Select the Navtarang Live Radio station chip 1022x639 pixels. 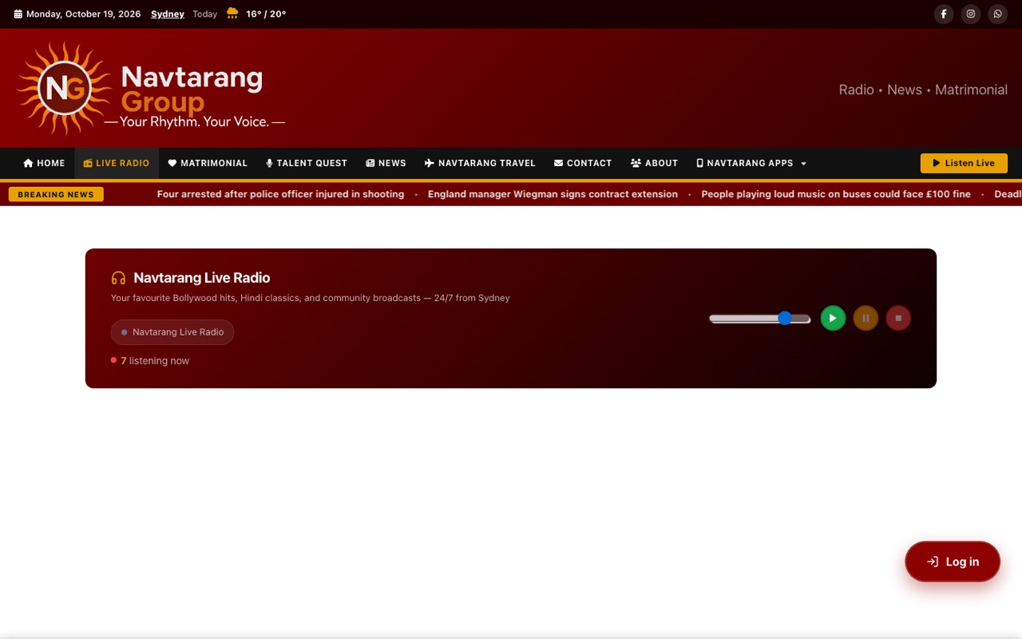(x=172, y=332)
